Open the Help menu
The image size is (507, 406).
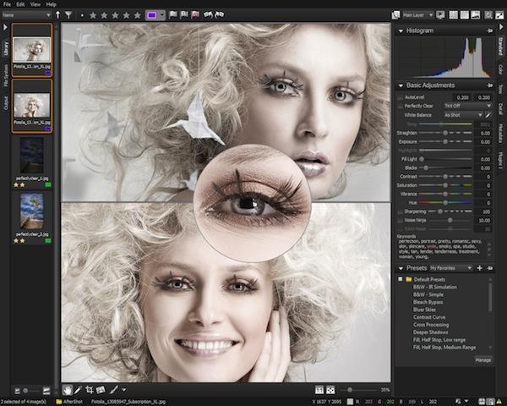pos(51,4)
